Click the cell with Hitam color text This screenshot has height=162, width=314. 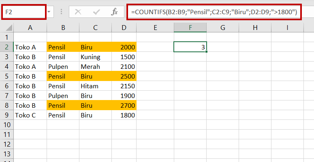tap(95, 86)
